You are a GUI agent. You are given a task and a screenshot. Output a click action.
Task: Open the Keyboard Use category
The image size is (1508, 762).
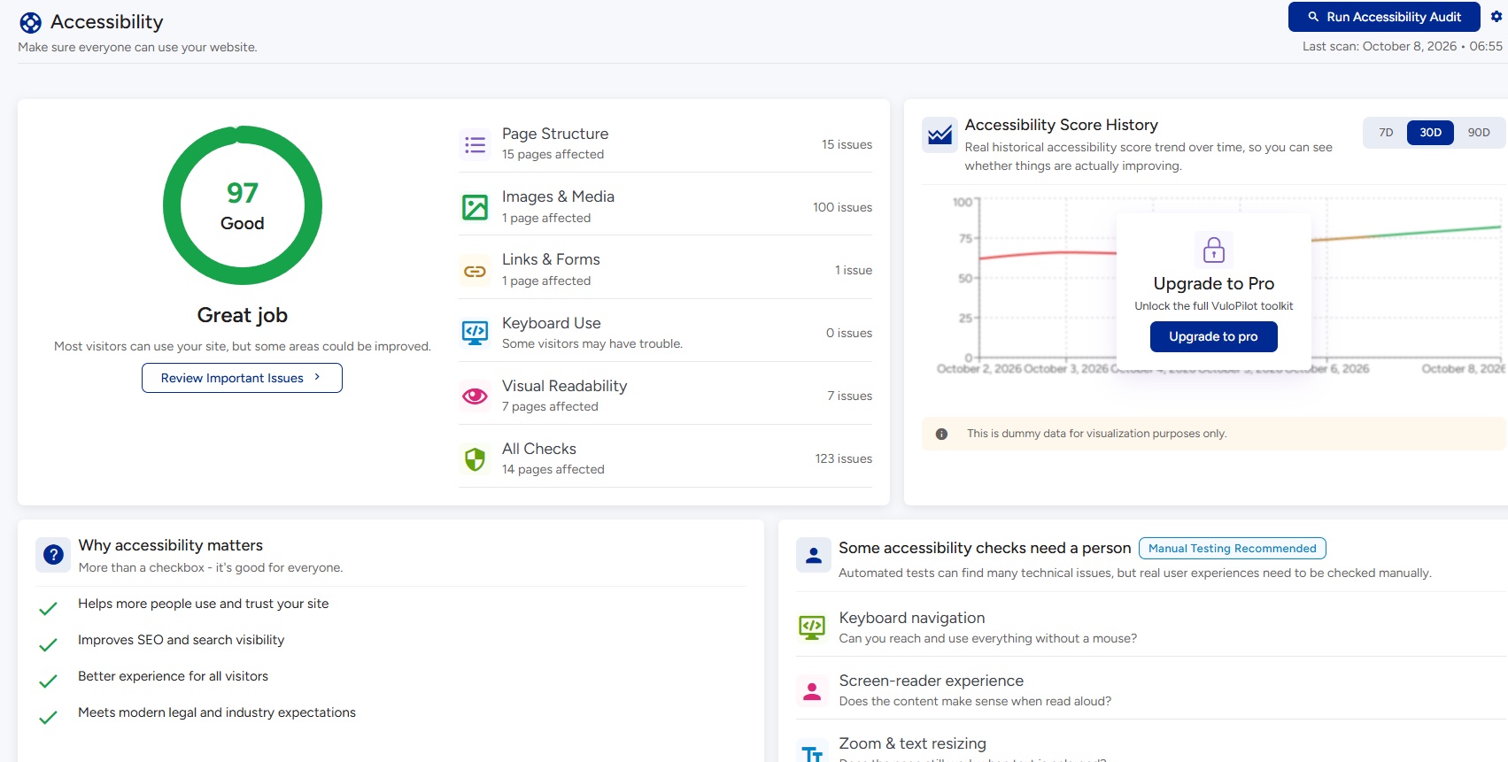coord(665,332)
